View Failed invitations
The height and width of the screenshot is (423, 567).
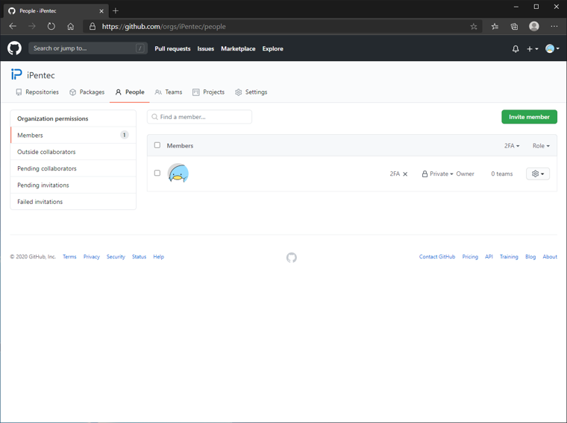pos(73,202)
